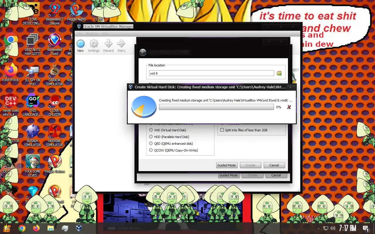The image size is (375, 234).
Task: Click Guided Mode in the front disk dialog
Action: [x=226, y=165]
